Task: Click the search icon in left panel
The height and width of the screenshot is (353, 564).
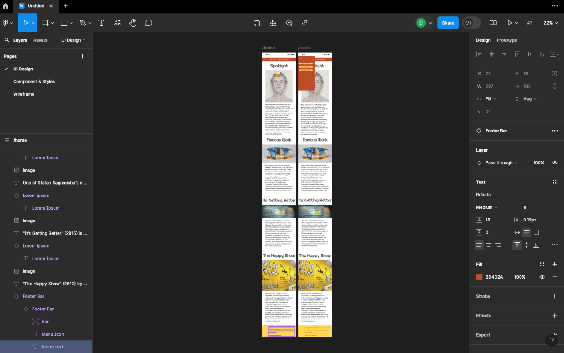Action: 7,40
